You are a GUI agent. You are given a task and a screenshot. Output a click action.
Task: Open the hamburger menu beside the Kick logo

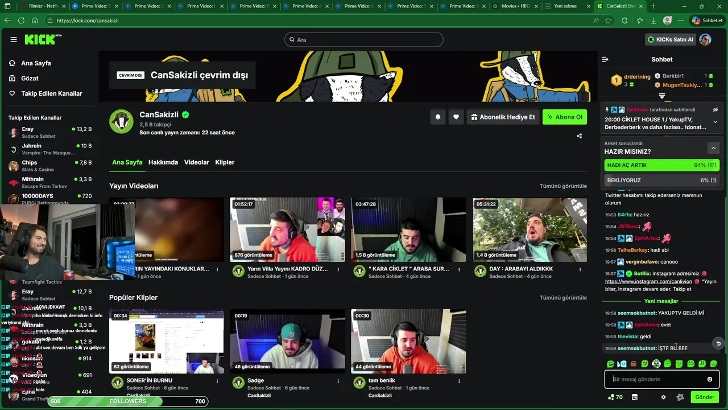[x=14, y=39]
